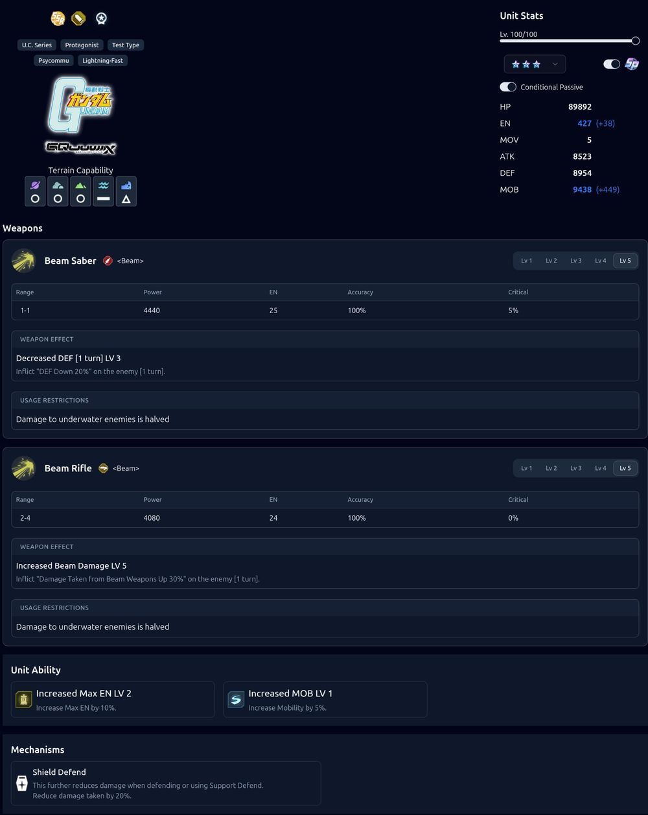Screen dimensions: 648x815
Task: Click the Increased Max EN LV 2 card
Action: [113, 700]
